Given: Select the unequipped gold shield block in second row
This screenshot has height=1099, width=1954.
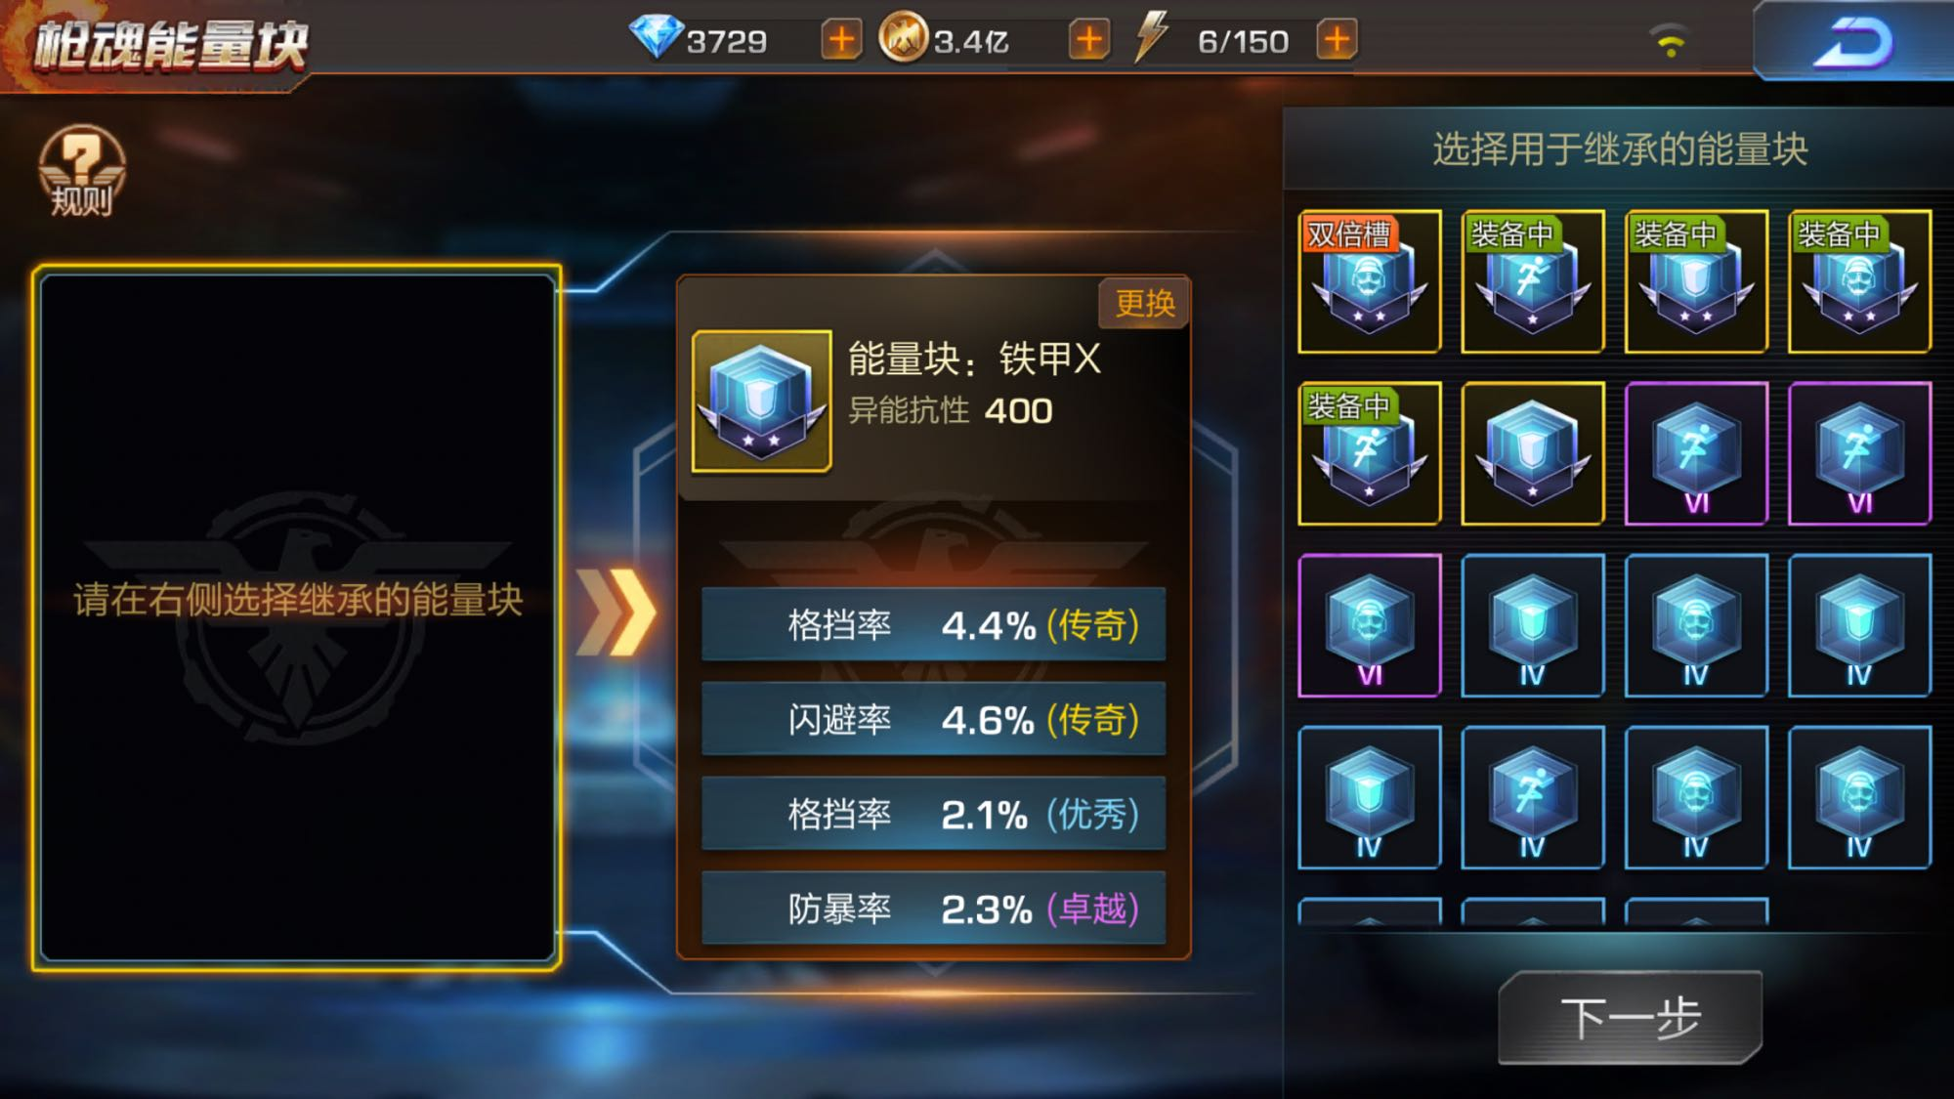Looking at the screenshot, I should pyautogui.click(x=1533, y=453).
